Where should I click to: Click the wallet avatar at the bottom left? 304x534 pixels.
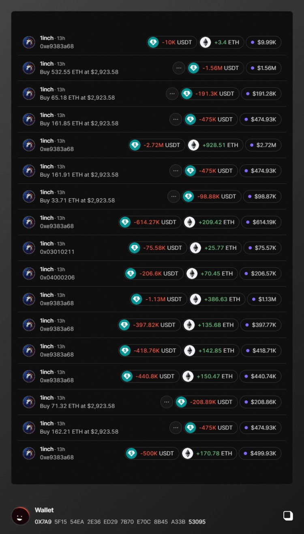(20, 516)
